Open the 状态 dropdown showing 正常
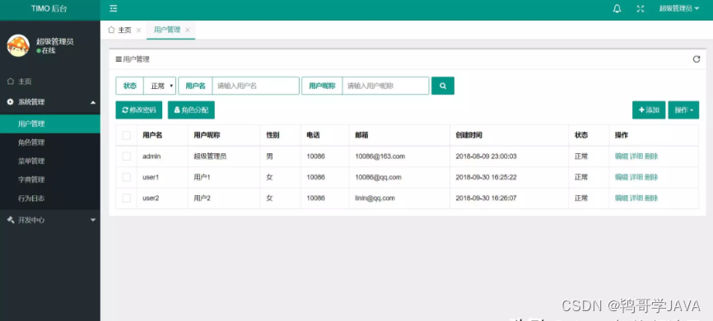This screenshot has height=321, width=713. coord(160,86)
